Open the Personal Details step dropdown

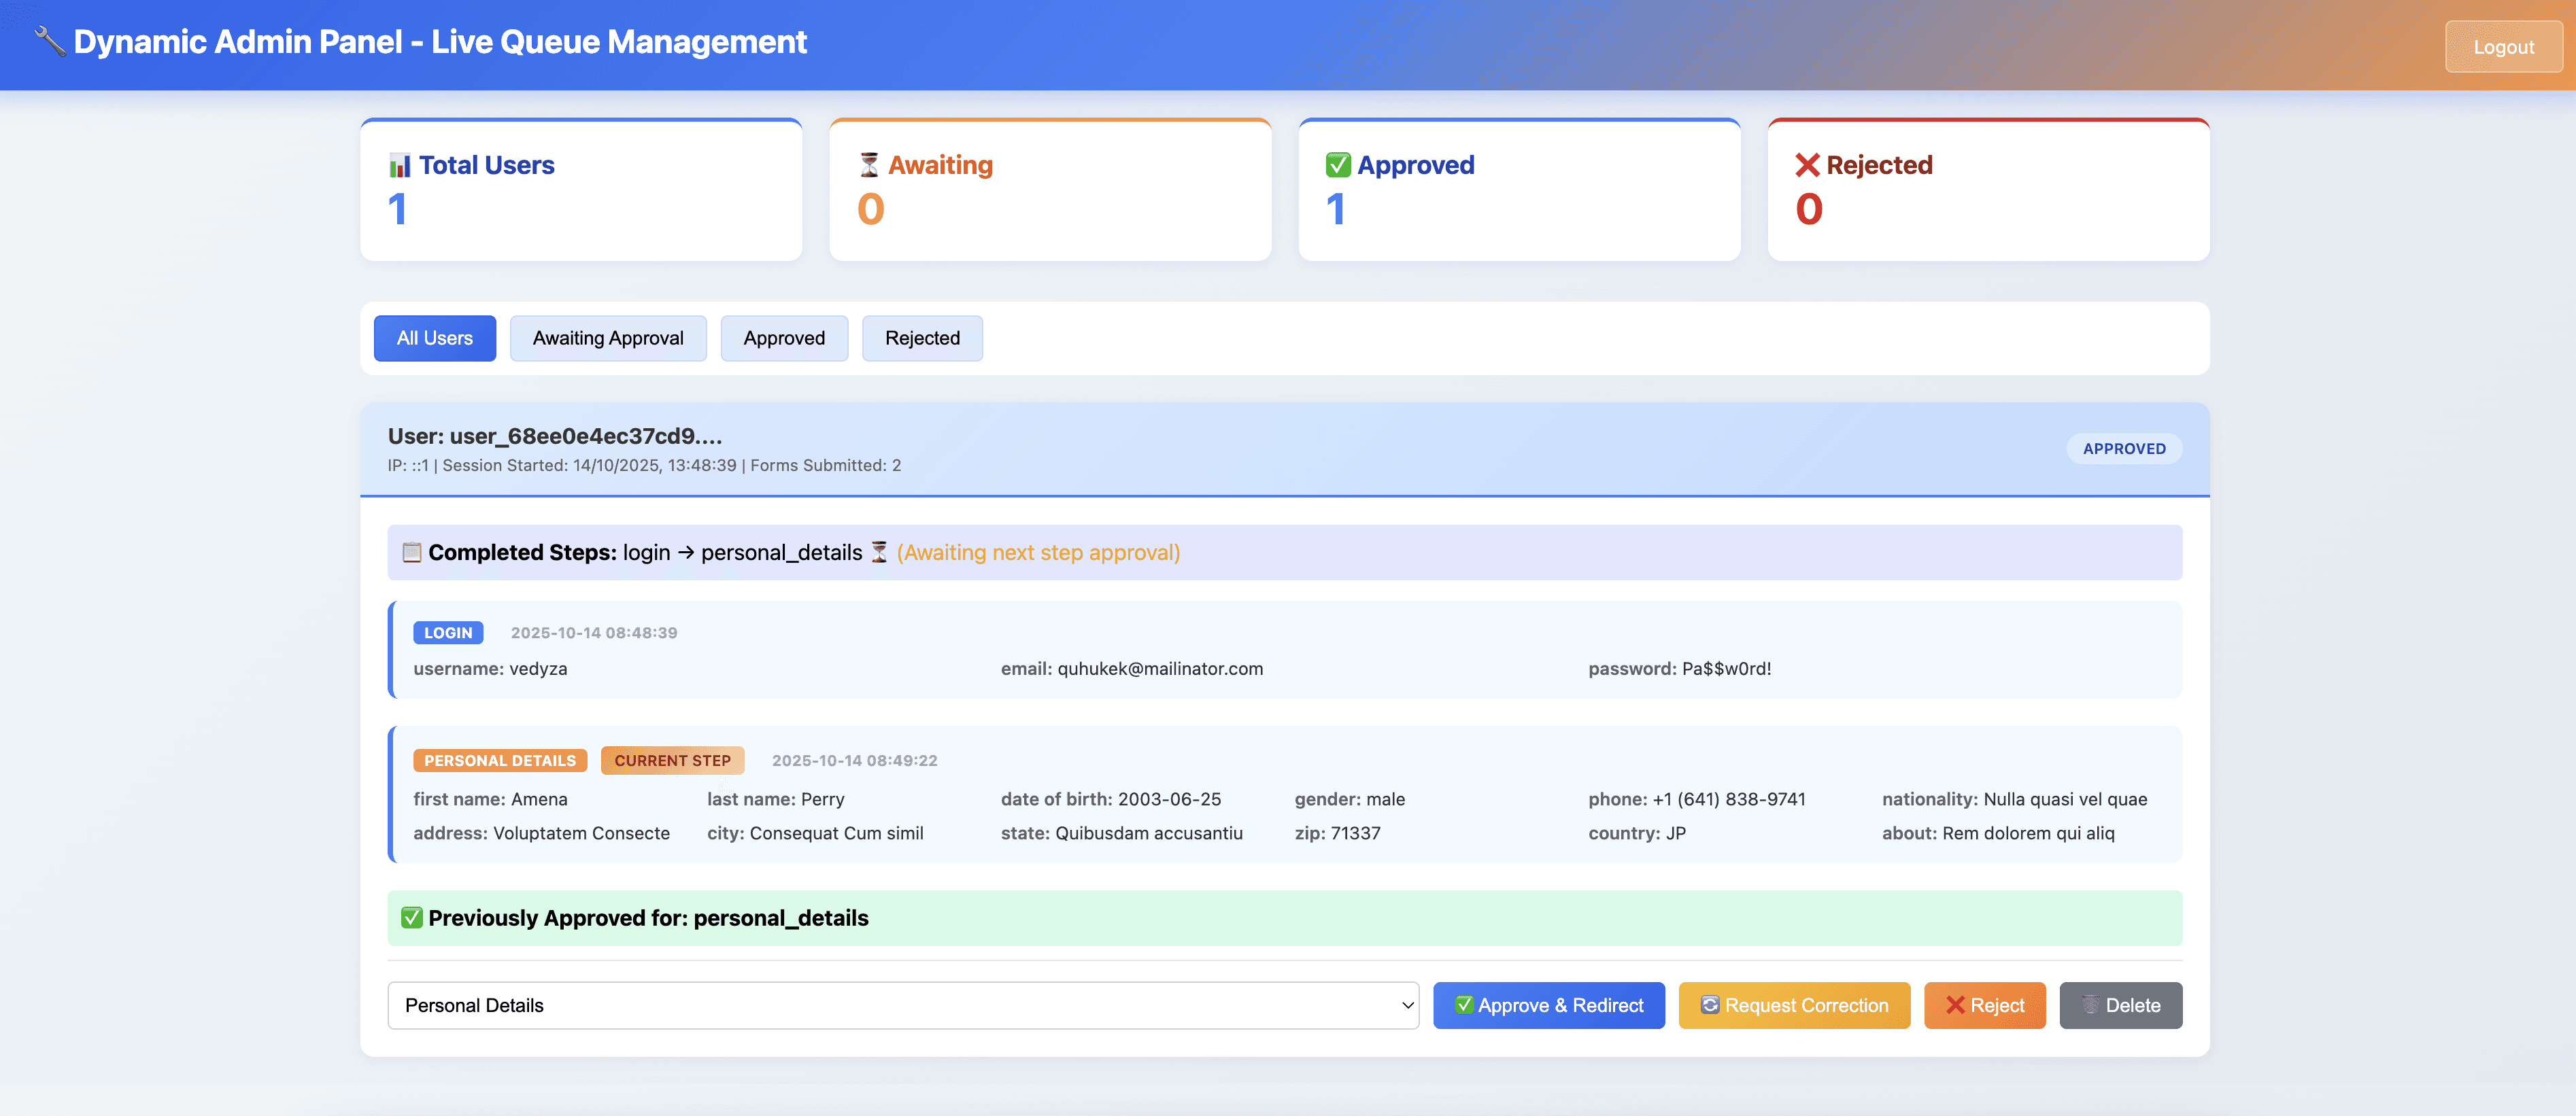(903, 1005)
